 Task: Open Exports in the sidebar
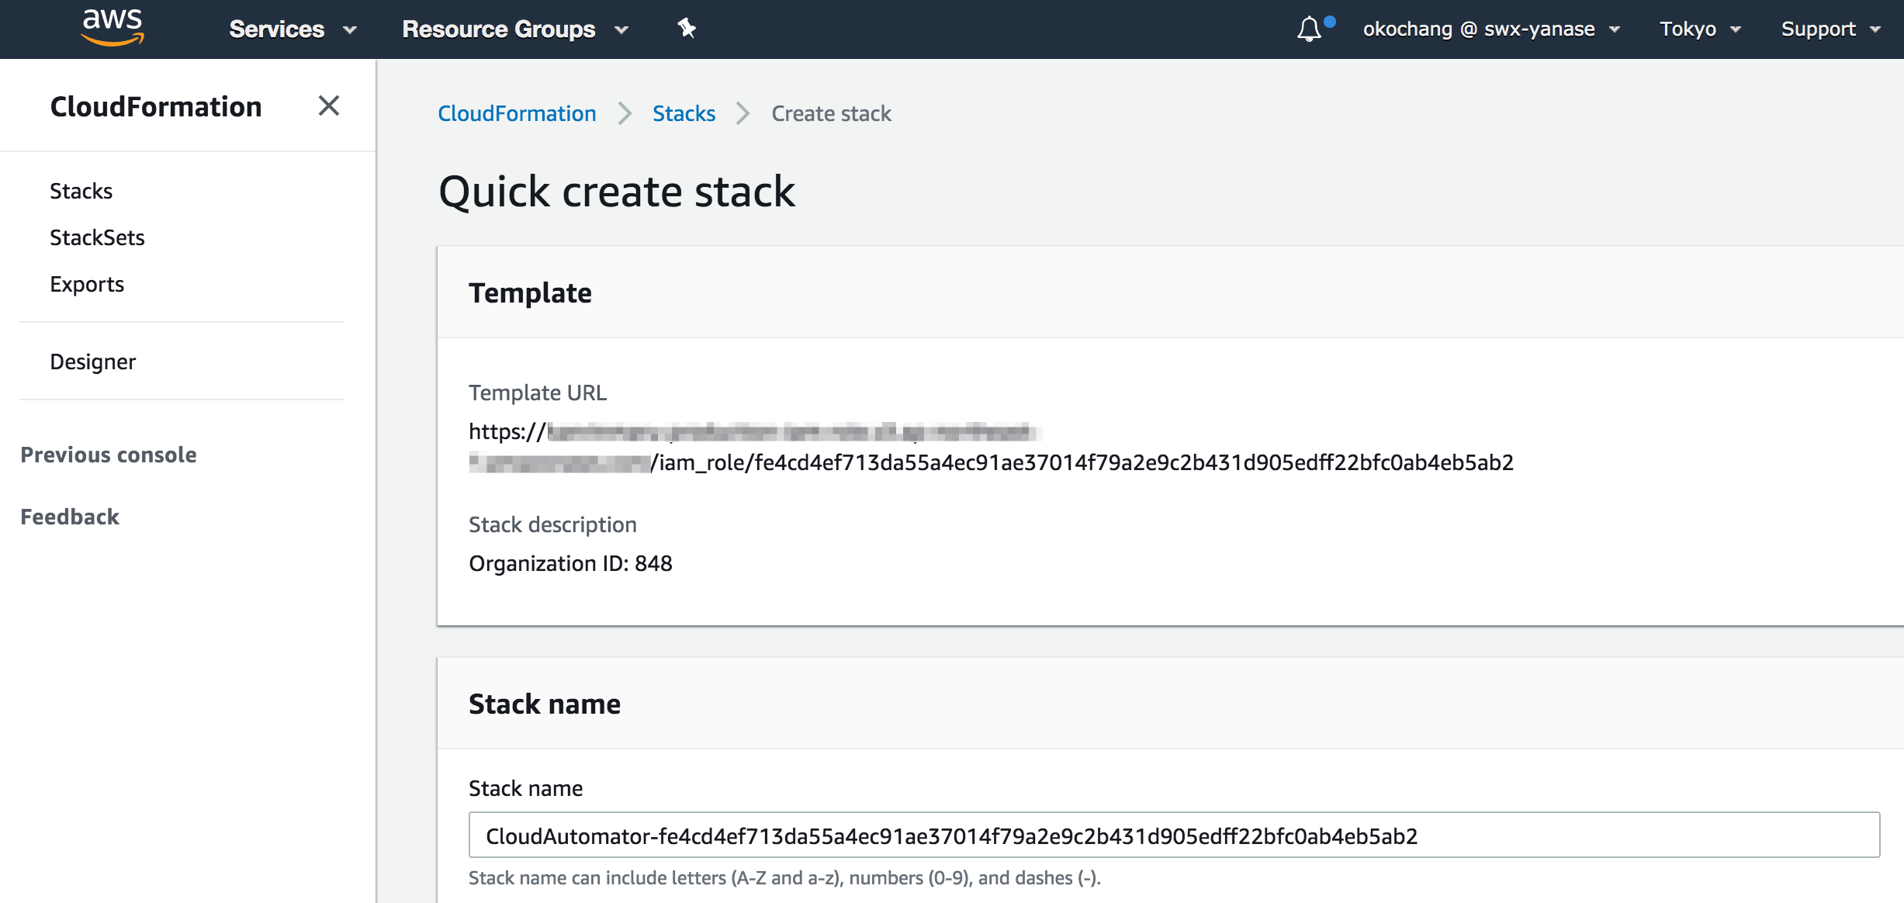87,284
